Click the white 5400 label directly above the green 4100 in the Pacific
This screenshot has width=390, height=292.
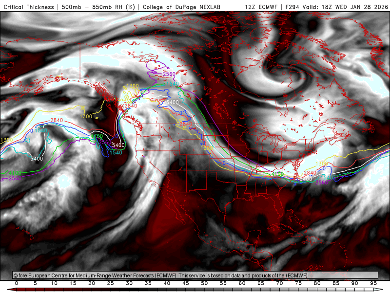pyautogui.click(x=37, y=159)
